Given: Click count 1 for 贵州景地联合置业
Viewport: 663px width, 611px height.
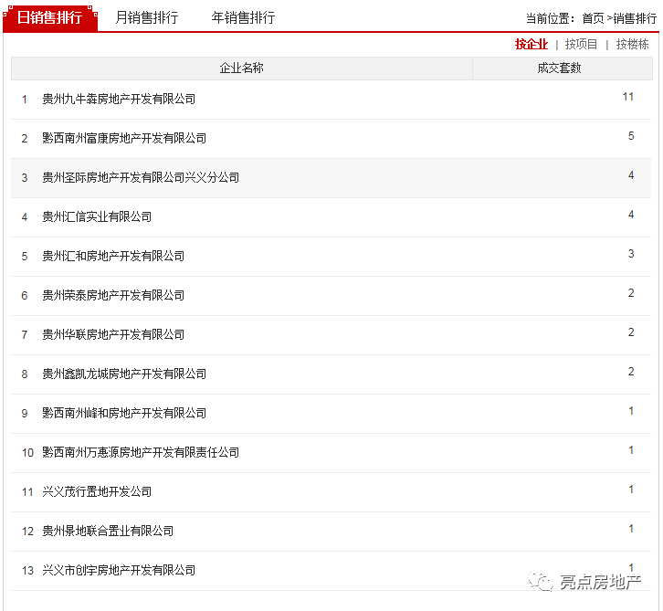Looking at the screenshot, I should click(x=631, y=529).
